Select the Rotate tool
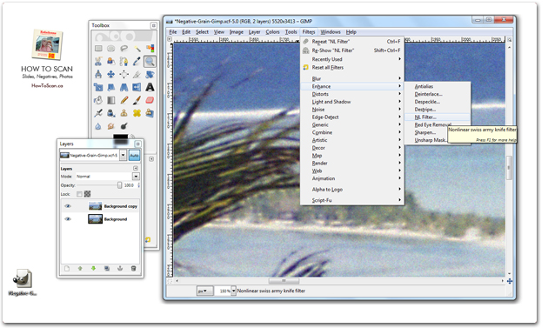Viewport: 548px width, 328px height. click(150, 74)
